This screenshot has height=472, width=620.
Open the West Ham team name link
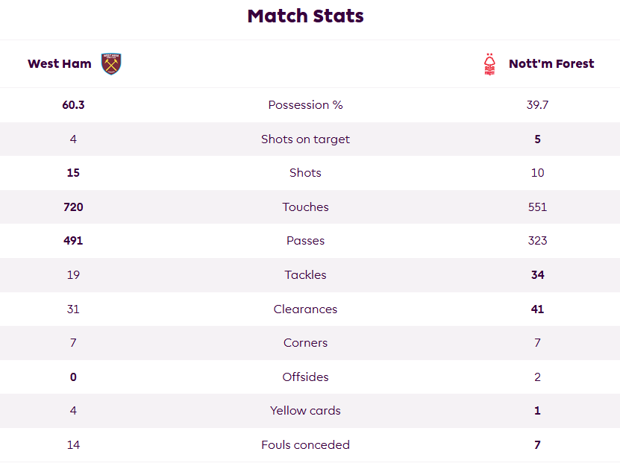tap(60, 63)
